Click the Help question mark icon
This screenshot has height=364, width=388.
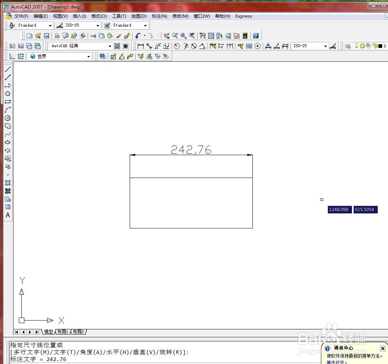[256, 36]
